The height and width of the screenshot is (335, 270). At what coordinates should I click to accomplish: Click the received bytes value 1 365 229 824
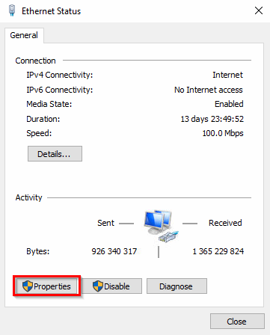(x=218, y=251)
